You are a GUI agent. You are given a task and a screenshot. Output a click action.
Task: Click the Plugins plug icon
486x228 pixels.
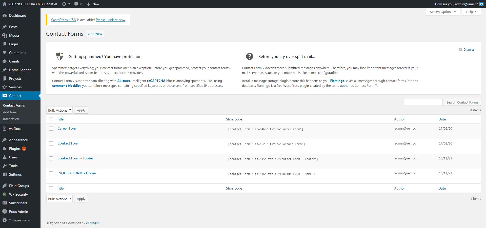5,149
